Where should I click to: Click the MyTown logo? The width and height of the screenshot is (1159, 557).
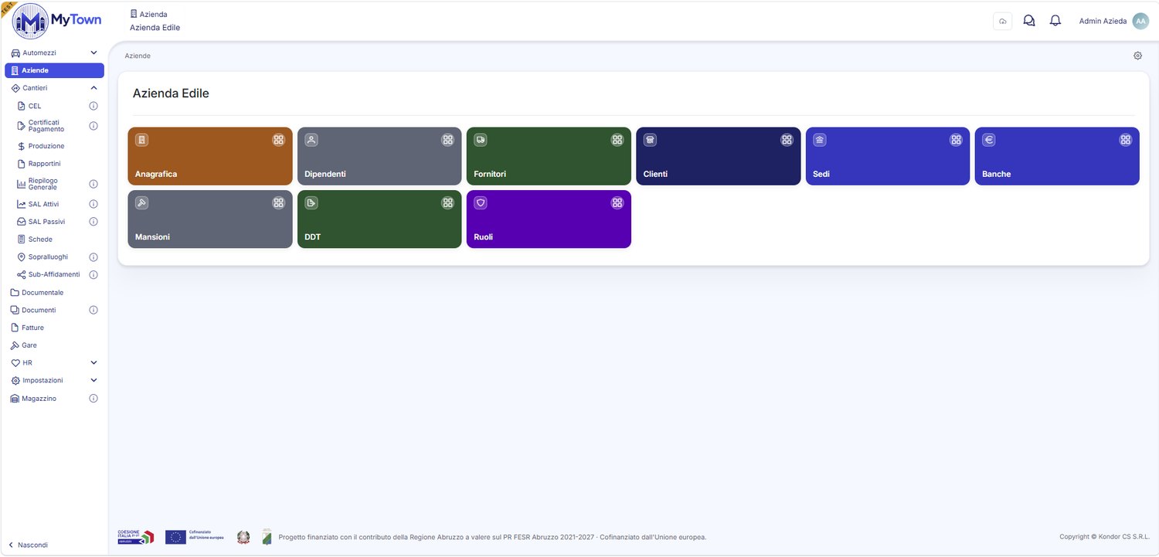pyautogui.click(x=57, y=21)
